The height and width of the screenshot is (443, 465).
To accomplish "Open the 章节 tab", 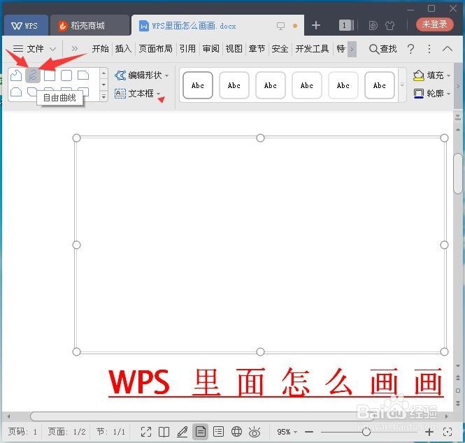I will coord(257,49).
